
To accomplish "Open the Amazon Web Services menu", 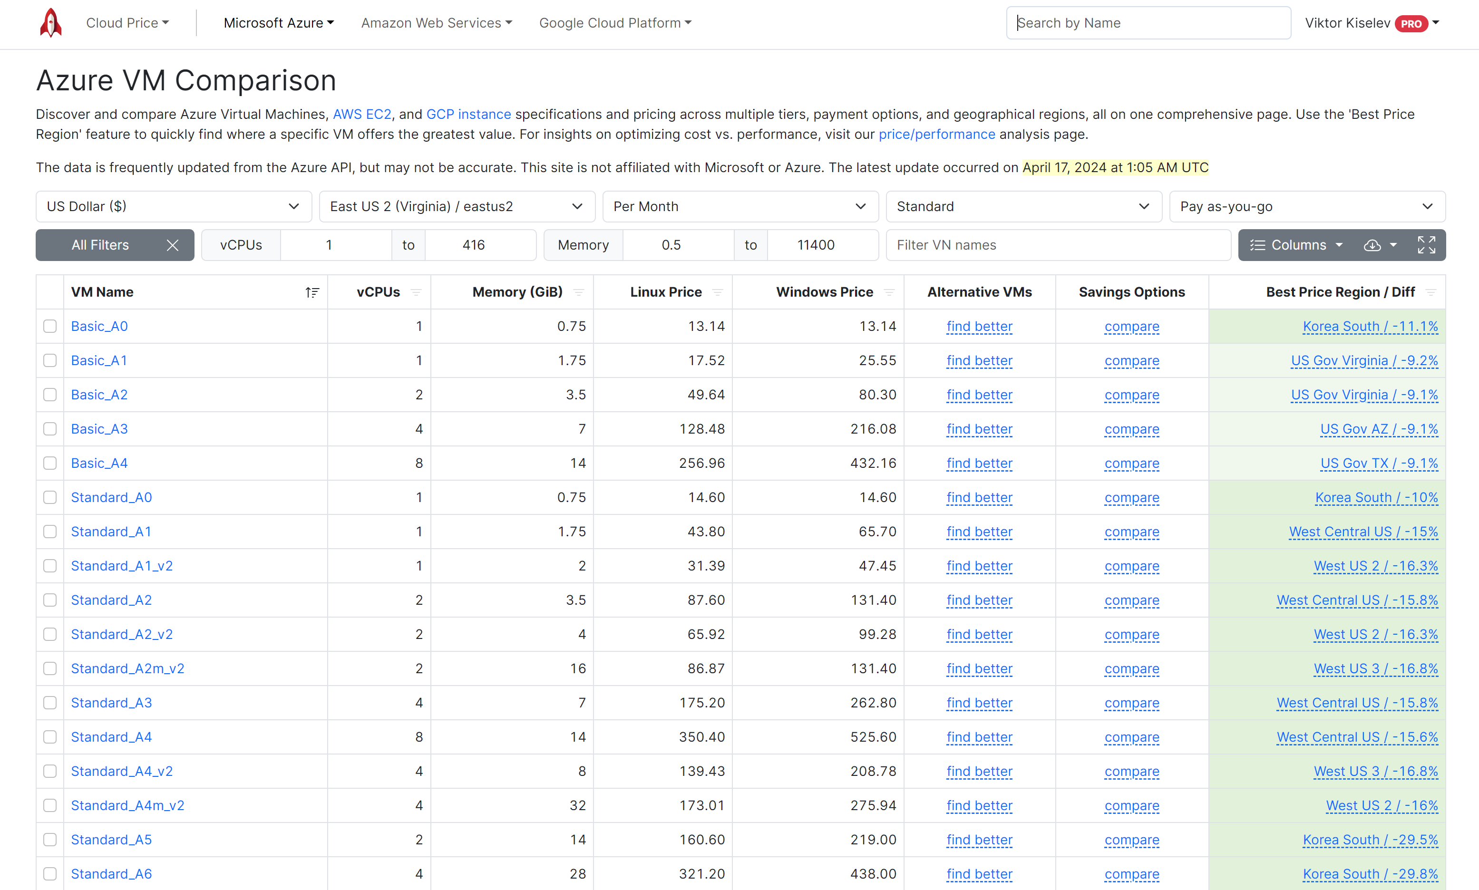I will [x=437, y=23].
